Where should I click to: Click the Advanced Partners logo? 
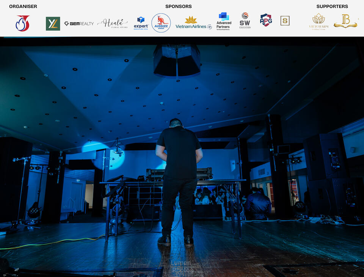(224, 21)
